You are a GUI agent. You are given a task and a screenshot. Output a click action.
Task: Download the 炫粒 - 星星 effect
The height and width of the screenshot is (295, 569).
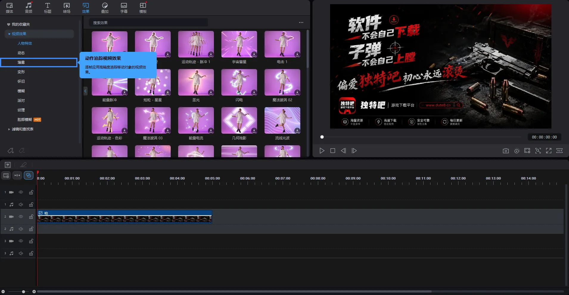point(168,93)
